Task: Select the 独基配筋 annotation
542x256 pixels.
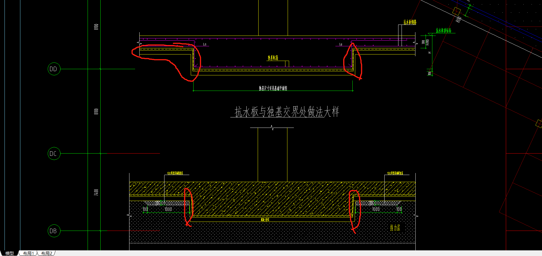Action: tap(273, 58)
